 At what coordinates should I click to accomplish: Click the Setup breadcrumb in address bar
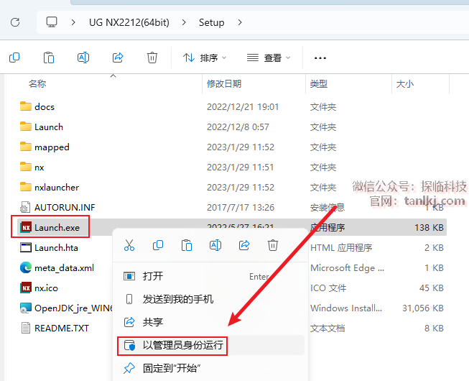(211, 22)
